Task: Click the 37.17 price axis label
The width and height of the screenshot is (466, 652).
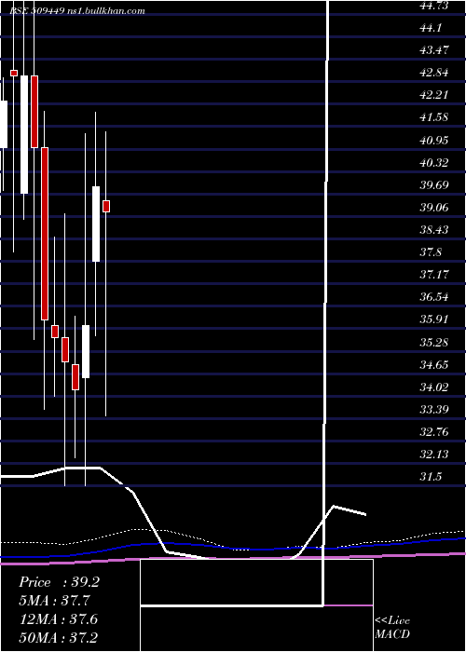Action: pyautogui.click(x=434, y=275)
